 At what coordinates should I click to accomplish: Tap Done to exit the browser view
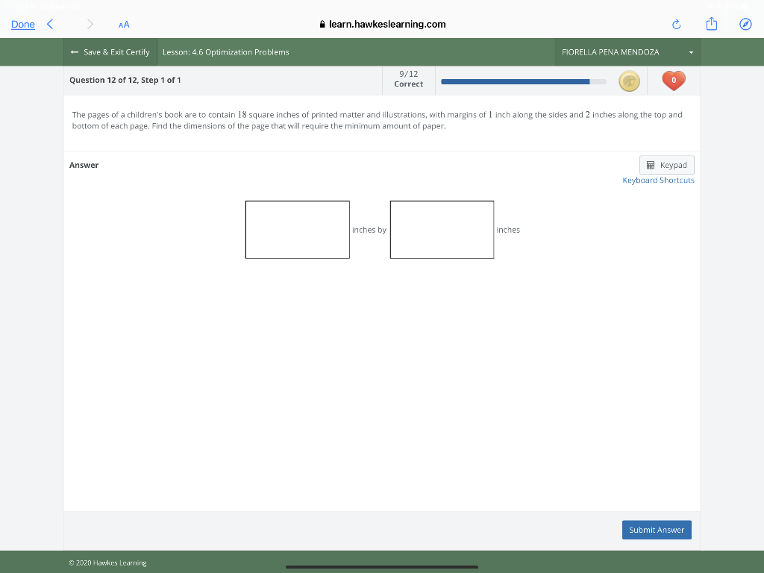click(x=22, y=23)
